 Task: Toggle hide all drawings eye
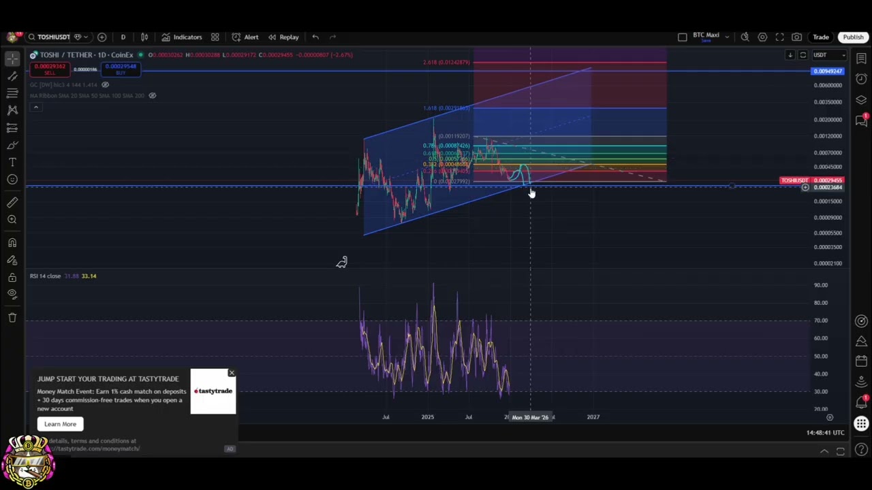click(12, 294)
